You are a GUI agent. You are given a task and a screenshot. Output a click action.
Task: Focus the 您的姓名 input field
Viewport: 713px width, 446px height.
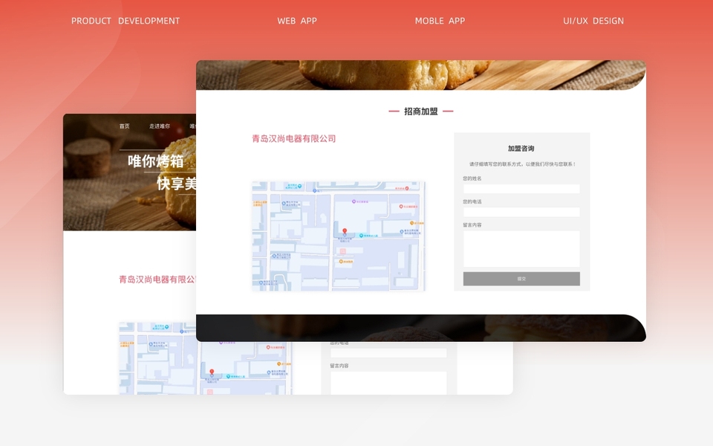521,189
